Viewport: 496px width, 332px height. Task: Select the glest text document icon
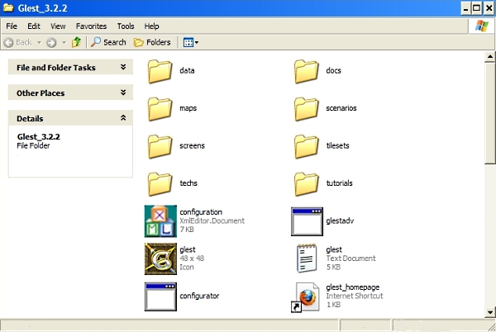(307, 258)
